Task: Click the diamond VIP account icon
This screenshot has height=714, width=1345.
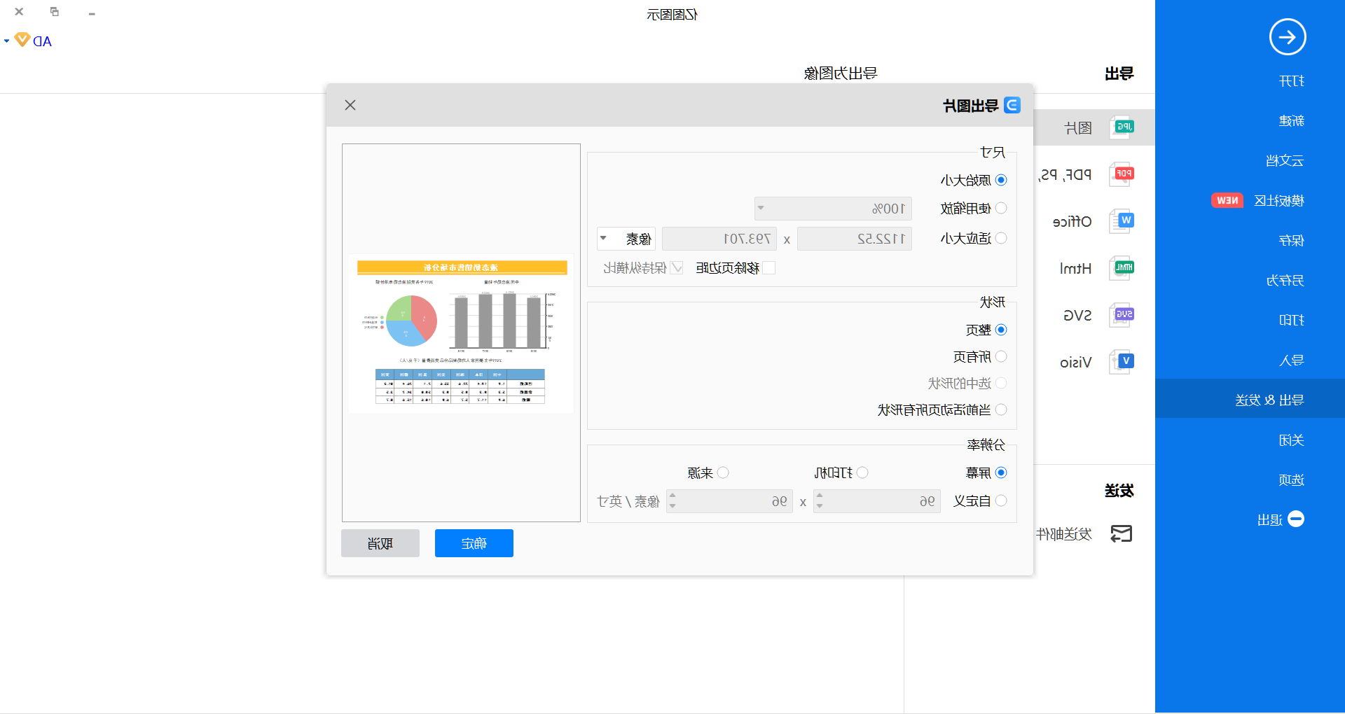Action: [x=22, y=40]
